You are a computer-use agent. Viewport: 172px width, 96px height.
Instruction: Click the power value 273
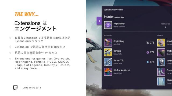pyautogui.click(x=152, y=43)
